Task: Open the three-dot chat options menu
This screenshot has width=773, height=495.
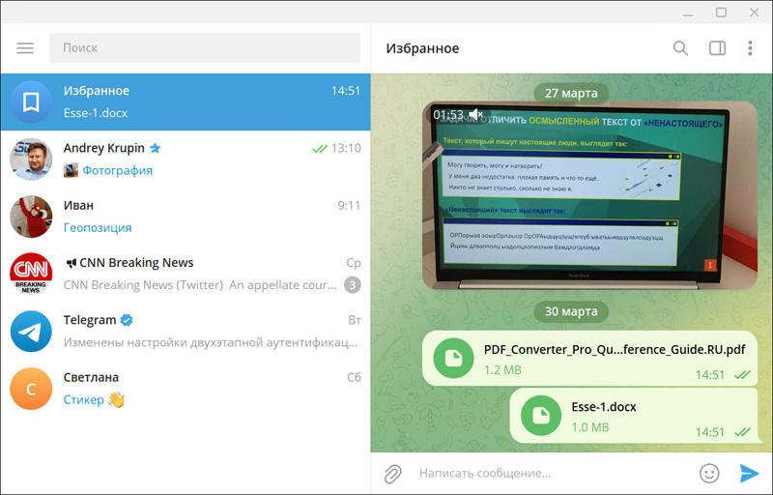Action: pos(750,48)
